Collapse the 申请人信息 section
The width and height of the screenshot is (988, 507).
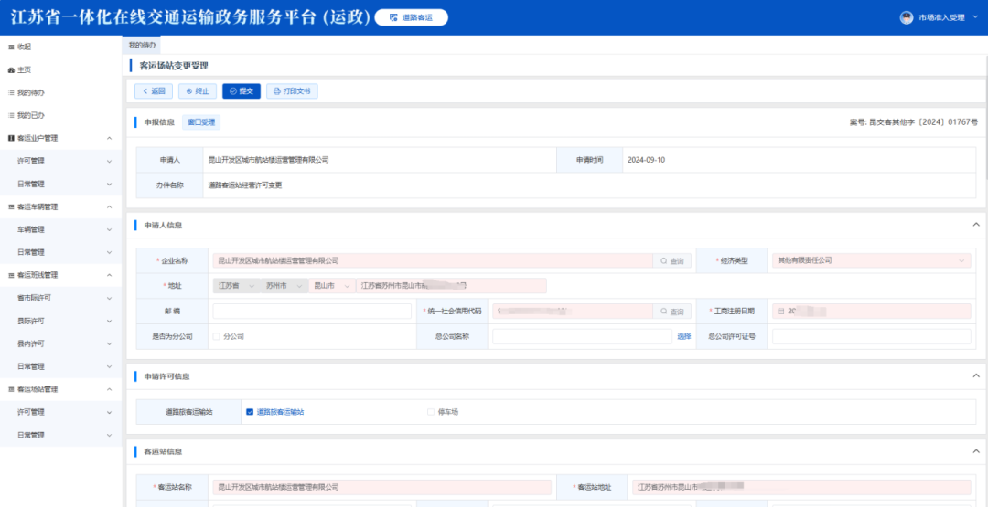tap(976, 225)
